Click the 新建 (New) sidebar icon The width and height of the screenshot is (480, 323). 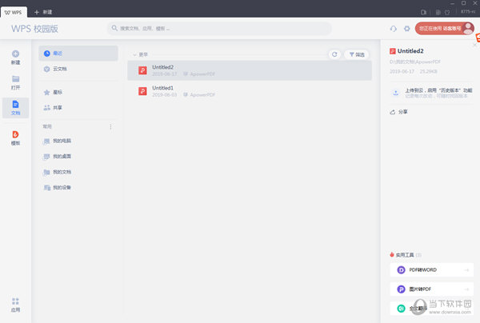point(16,58)
